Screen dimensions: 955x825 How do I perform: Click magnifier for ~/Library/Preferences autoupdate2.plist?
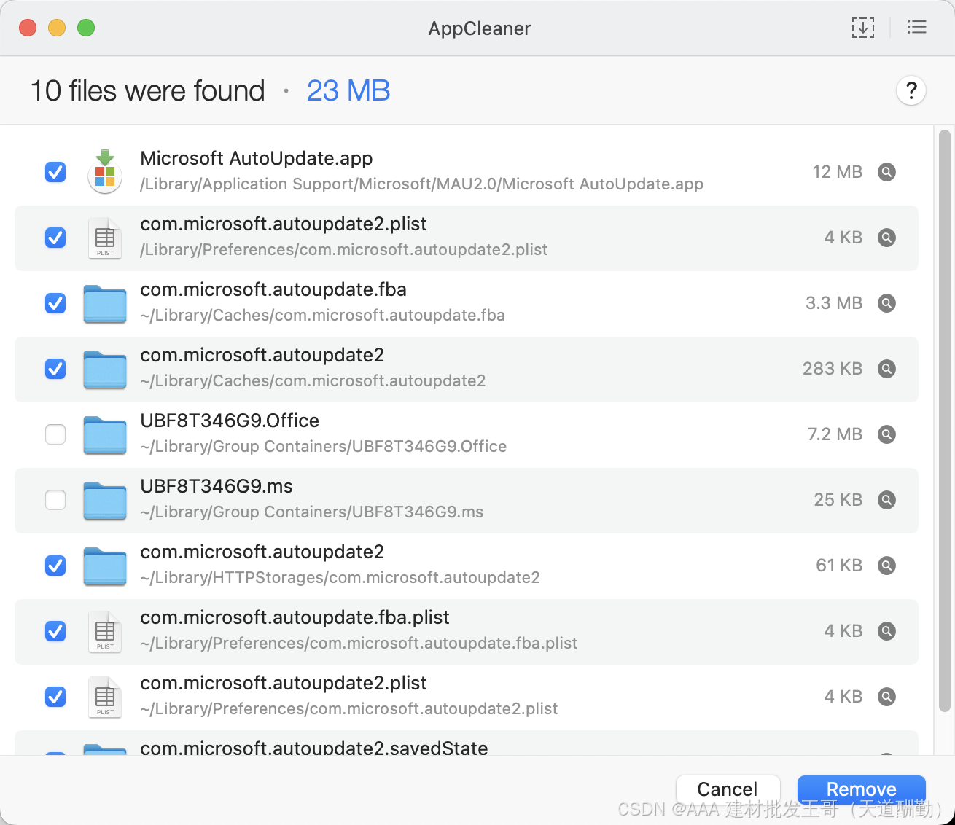(x=886, y=697)
